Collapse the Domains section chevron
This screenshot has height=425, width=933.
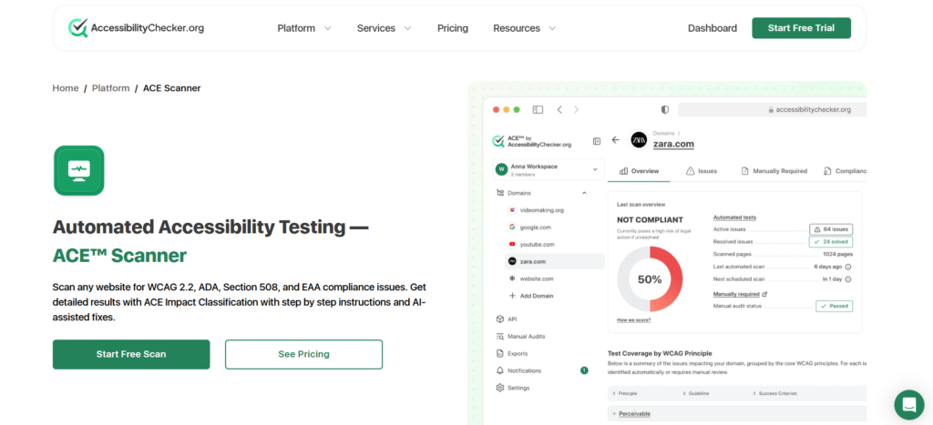tap(584, 193)
